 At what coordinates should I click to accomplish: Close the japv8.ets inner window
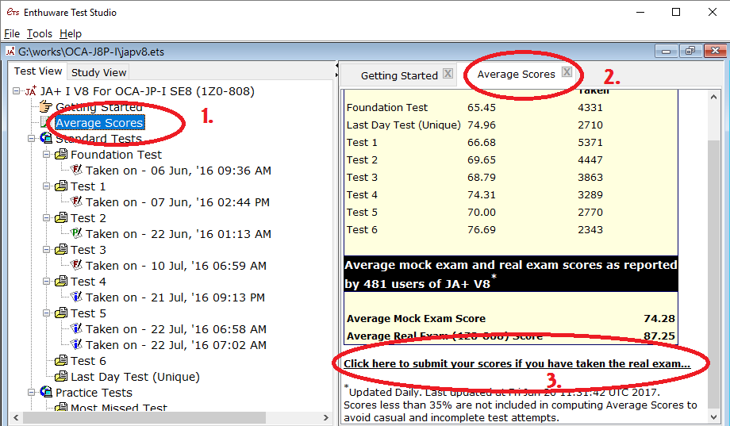click(715, 51)
